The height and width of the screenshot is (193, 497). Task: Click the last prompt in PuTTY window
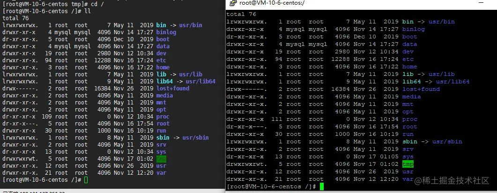click(x=271, y=186)
